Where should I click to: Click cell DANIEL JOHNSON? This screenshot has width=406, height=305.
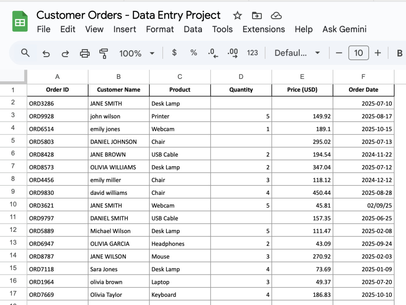pyautogui.click(x=119, y=141)
